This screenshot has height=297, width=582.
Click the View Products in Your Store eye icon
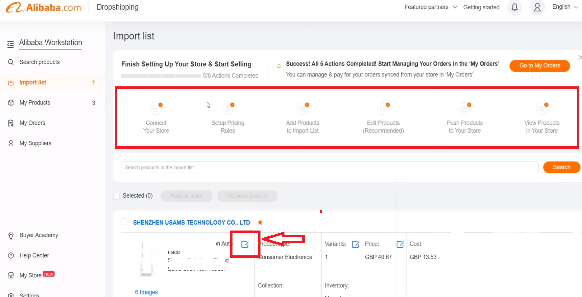(542, 108)
